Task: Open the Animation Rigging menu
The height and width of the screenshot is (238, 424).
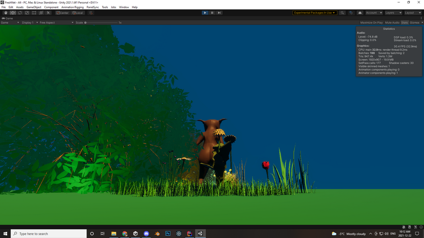Action: (72, 7)
